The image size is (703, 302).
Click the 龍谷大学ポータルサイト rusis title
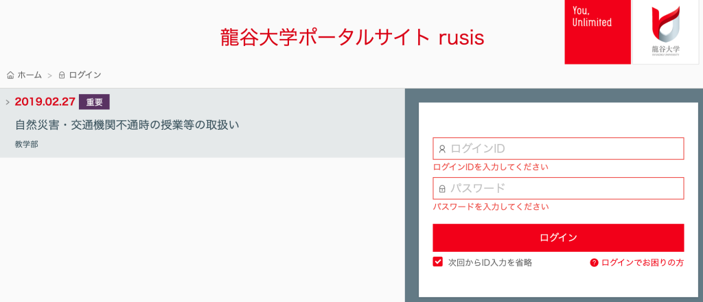352,38
